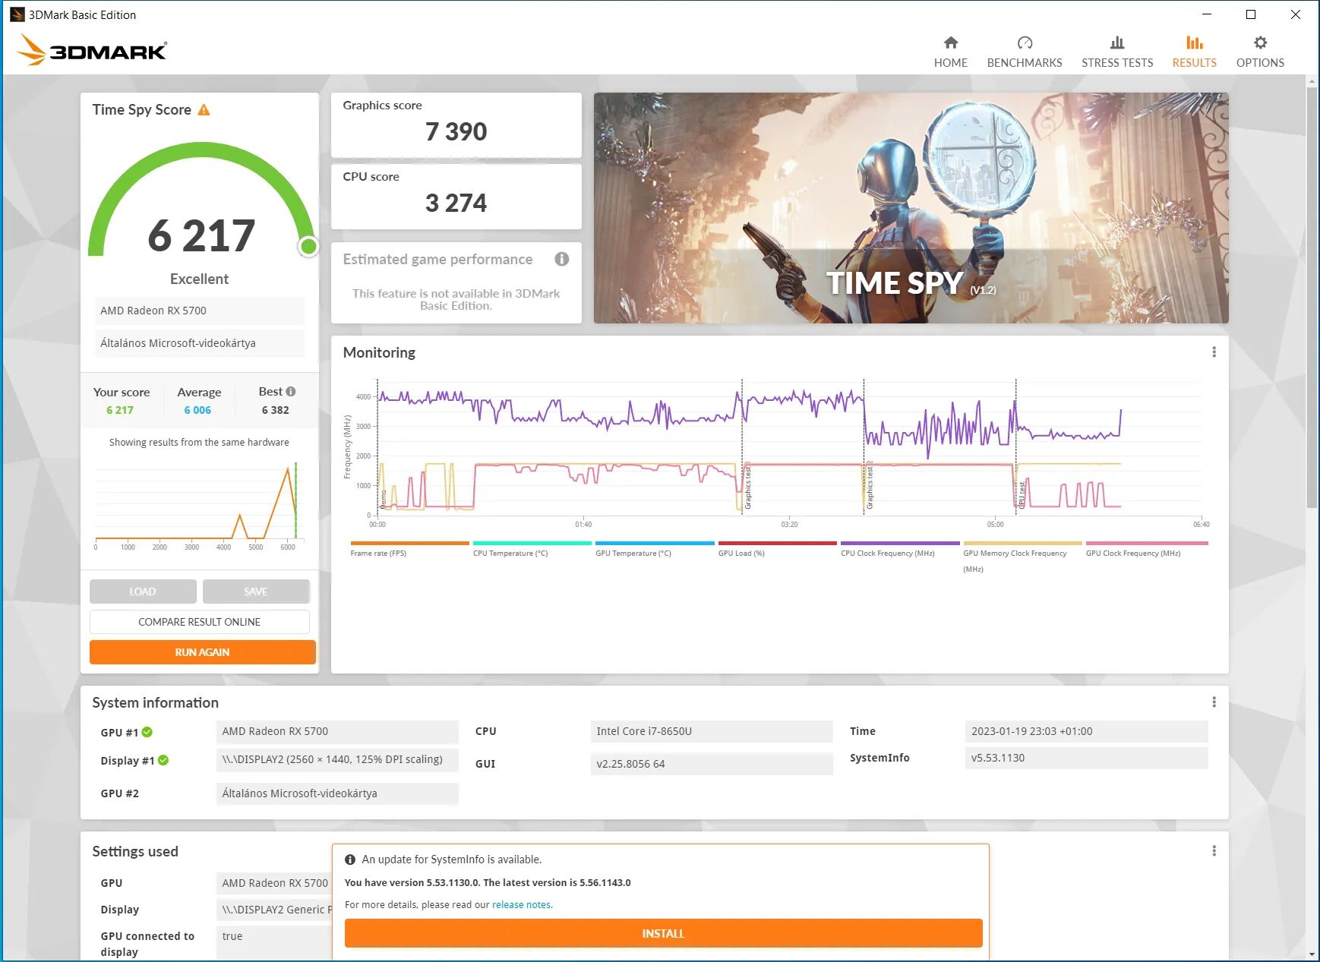This screenshot has height=962, width=1320.
Task: Click the Graphics test 1 marker in chart
Action: pos(747,486)
